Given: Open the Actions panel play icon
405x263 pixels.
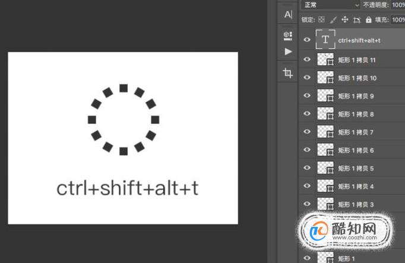Looking at the screenshot, I should pyautogui.click(x=288, y=52).
